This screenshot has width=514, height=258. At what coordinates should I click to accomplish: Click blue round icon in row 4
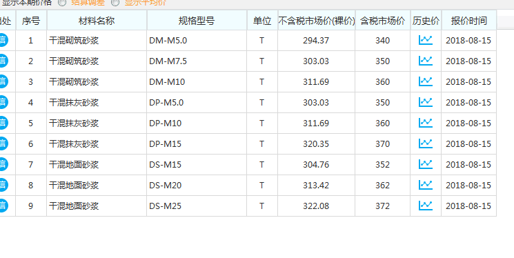click(x=3, y=102)
